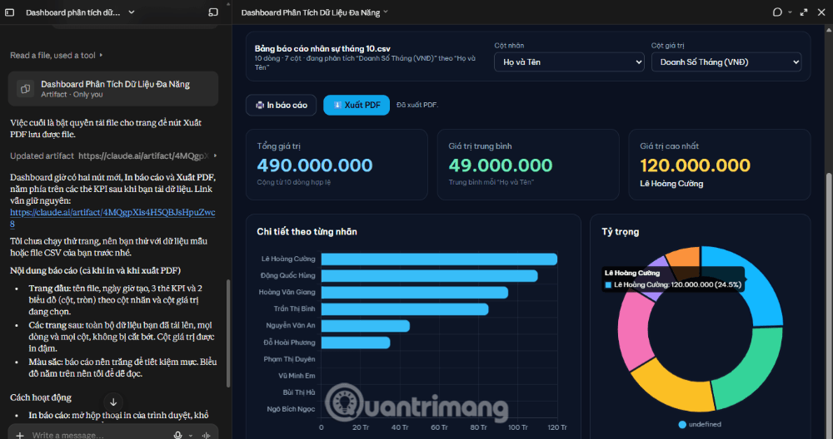Click the Trần Thị Bình bar

pyautogui.click(x=405, y=309)
